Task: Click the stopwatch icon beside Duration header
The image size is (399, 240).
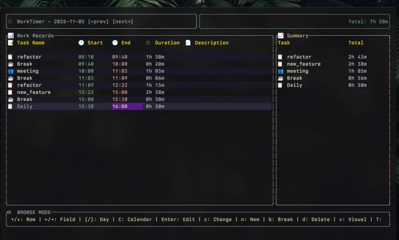Action: click(148, 42)
